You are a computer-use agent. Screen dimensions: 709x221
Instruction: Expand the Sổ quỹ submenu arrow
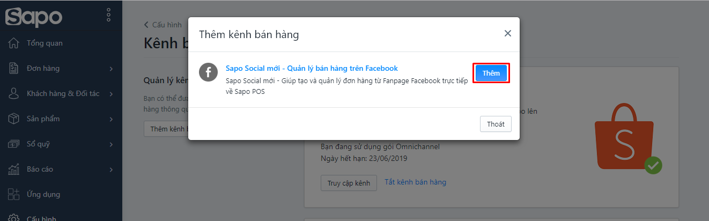pos(111,144)
